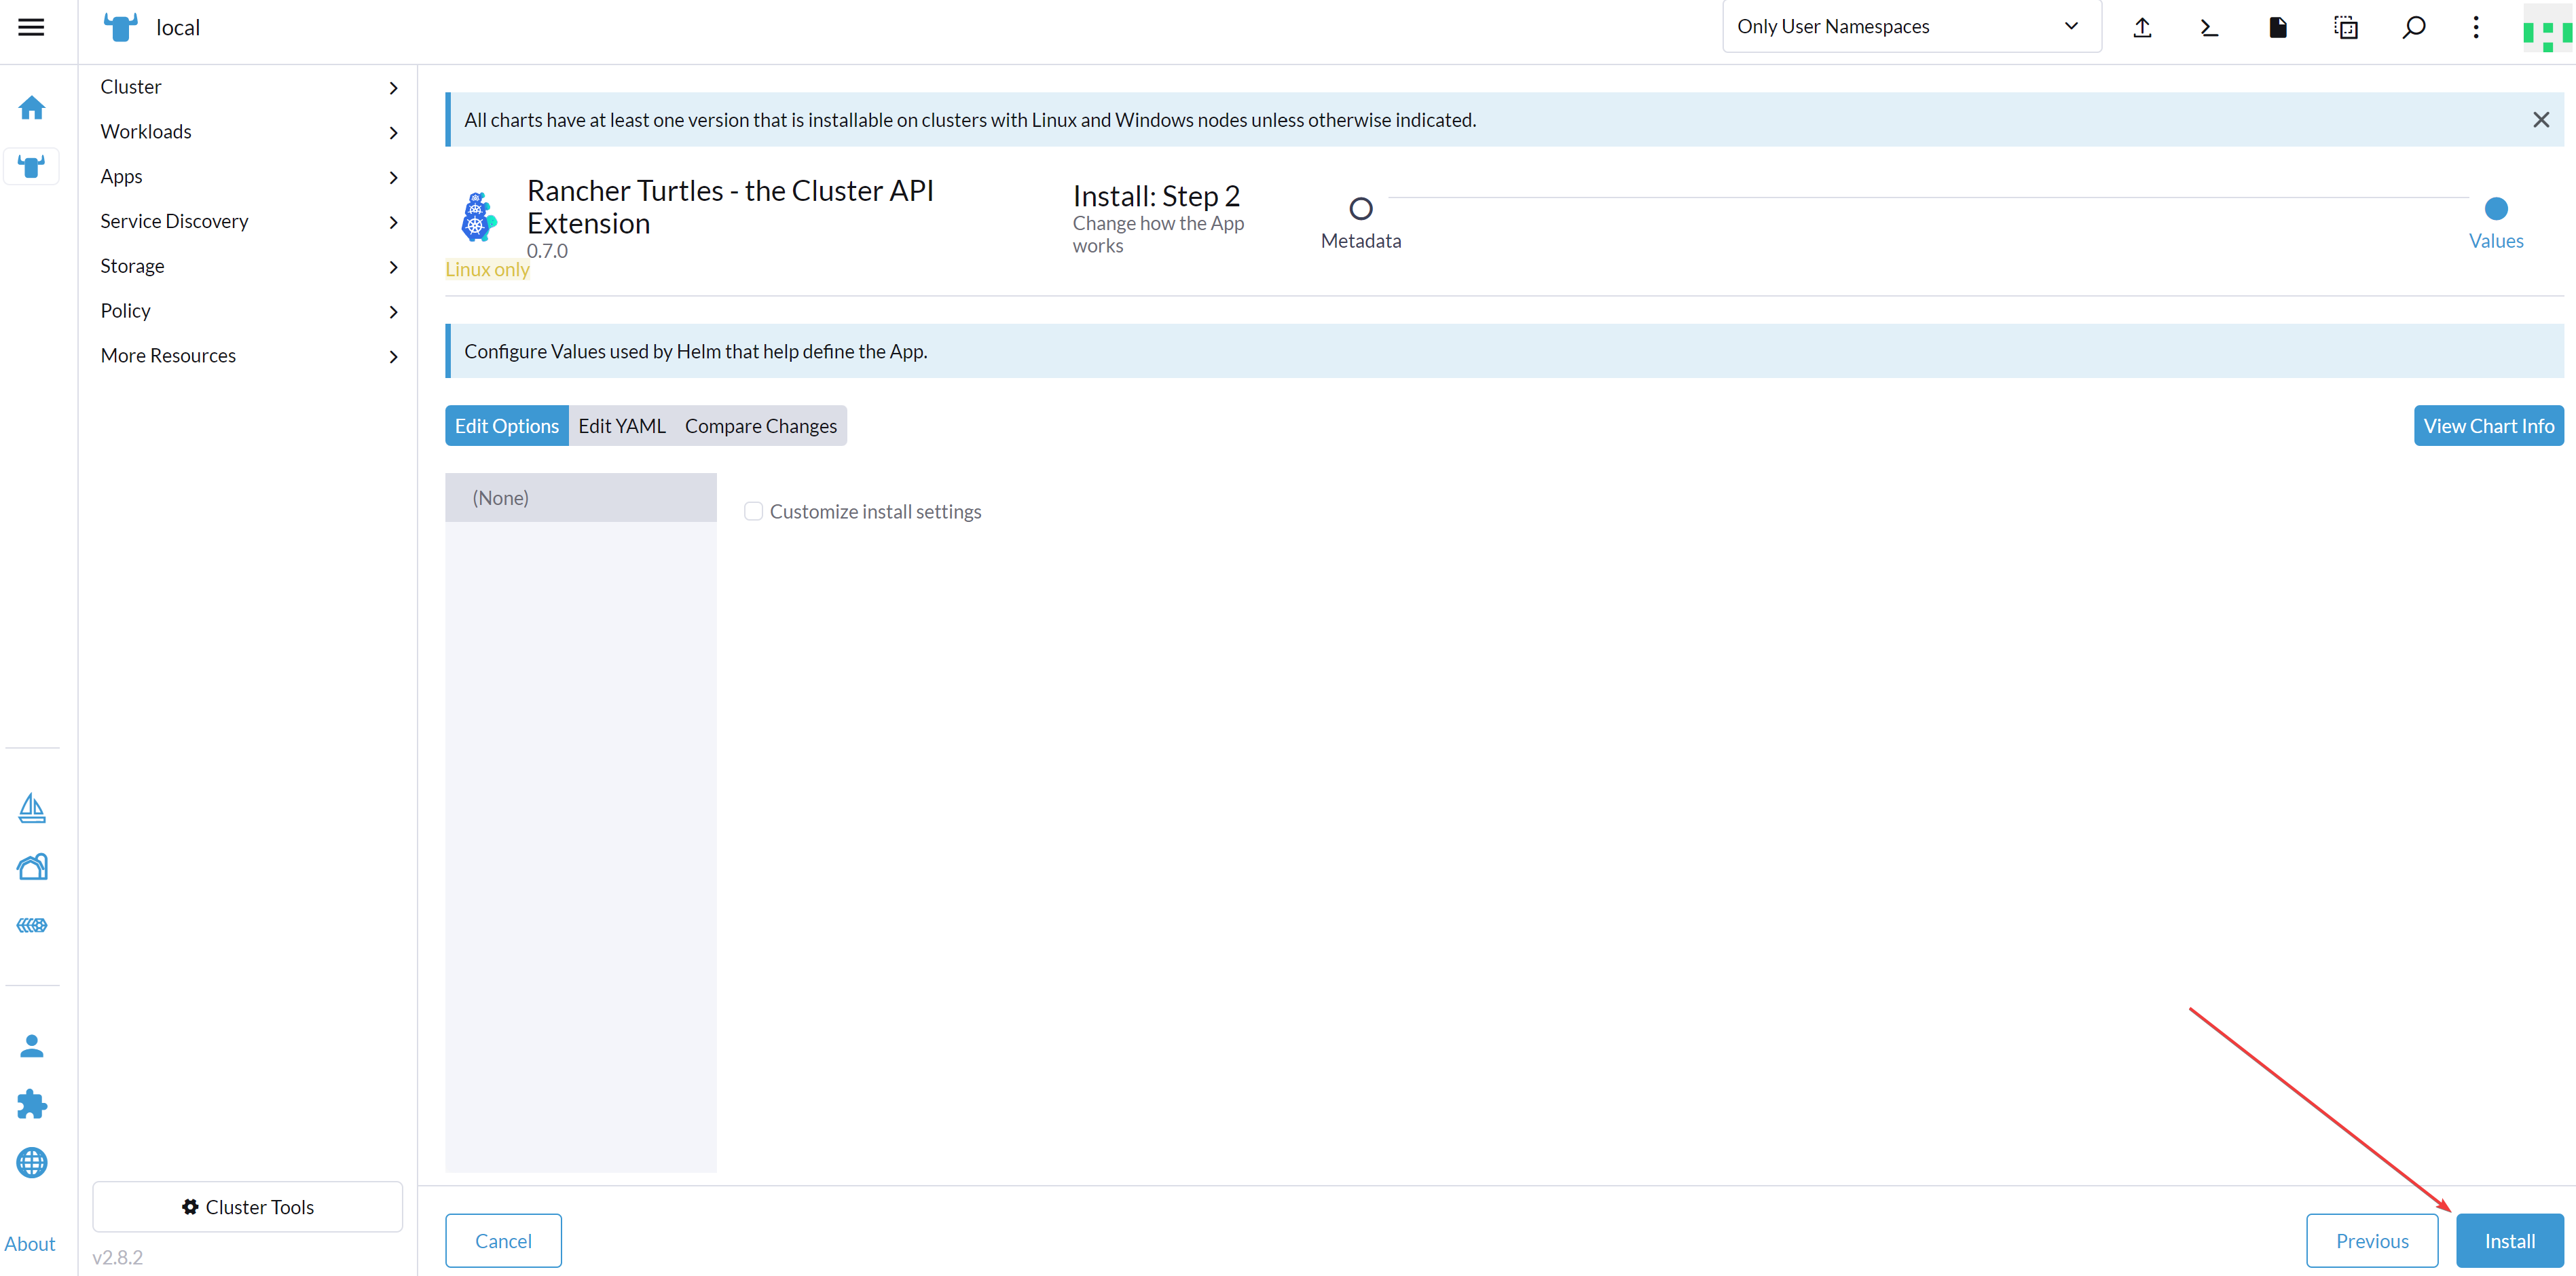
Task: Open Users & Authentication person icon
Action: 32,1046
